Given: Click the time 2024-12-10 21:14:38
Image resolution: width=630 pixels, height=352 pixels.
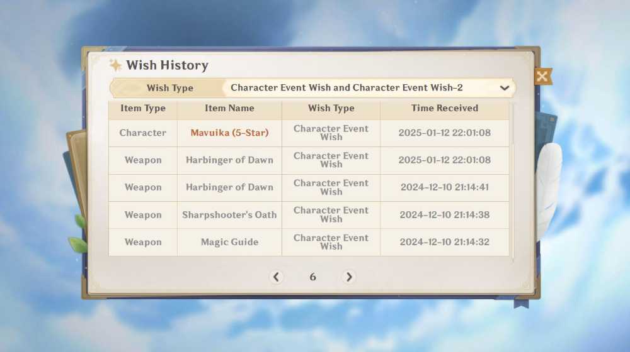Looking at the screenshot, I should pos(444,215).
